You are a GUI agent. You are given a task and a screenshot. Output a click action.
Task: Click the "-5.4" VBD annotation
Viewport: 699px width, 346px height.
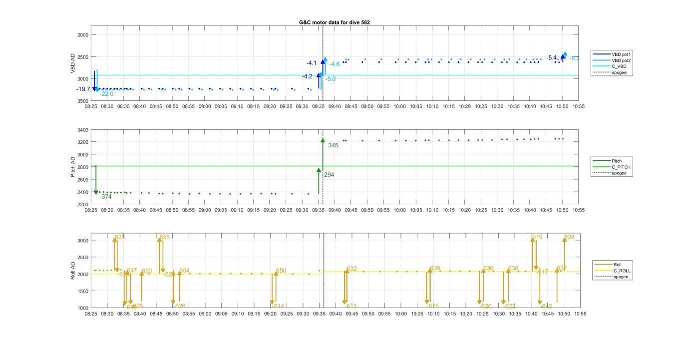point(552,58)
